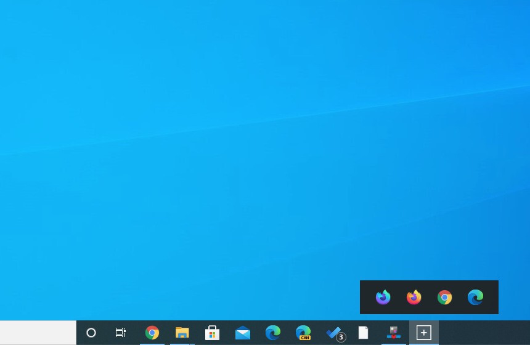Launch Microsoft Edge from the taskbar
Screen dimensions: 530x345
(273, 333)
